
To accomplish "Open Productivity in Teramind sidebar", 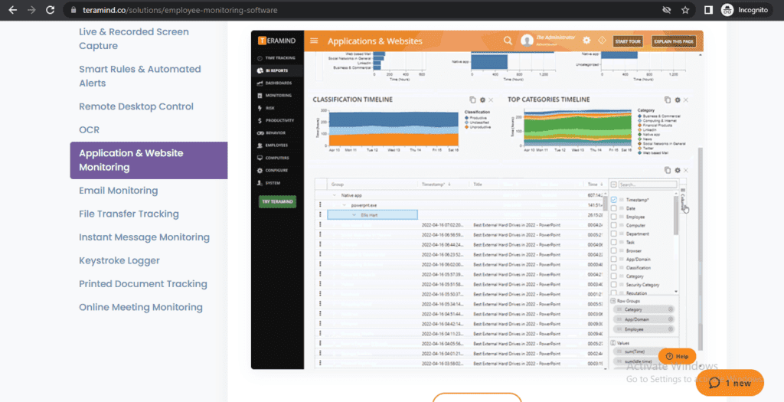I will (x=276, y=120).
